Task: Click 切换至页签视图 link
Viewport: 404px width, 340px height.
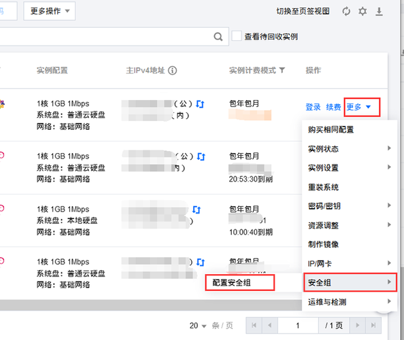Action: point(303,11)
